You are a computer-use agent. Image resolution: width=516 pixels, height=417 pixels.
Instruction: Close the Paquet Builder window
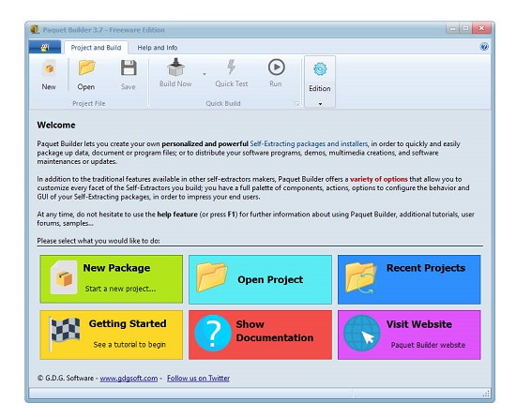pos(481,29)
